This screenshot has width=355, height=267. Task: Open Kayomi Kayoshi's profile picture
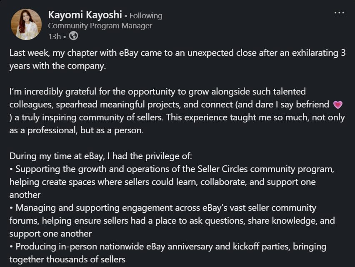pyautogui.click(x=26, y=25)
